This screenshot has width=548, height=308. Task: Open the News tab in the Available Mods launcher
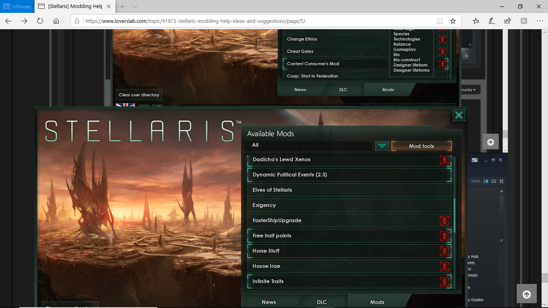[269, 302]
